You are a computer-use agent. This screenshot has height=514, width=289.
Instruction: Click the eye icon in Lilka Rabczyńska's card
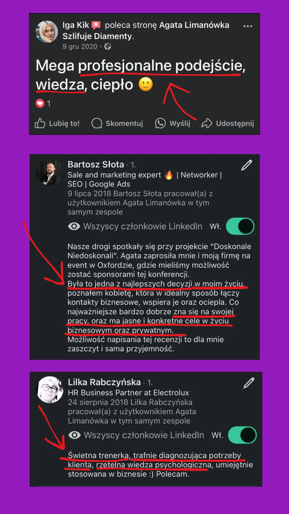pos(75,435)
